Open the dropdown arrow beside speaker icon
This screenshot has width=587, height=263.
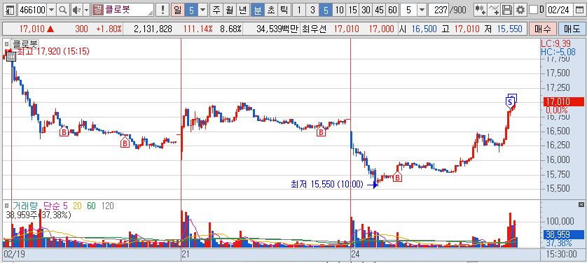pyautogui.click(x=86, y=10)
